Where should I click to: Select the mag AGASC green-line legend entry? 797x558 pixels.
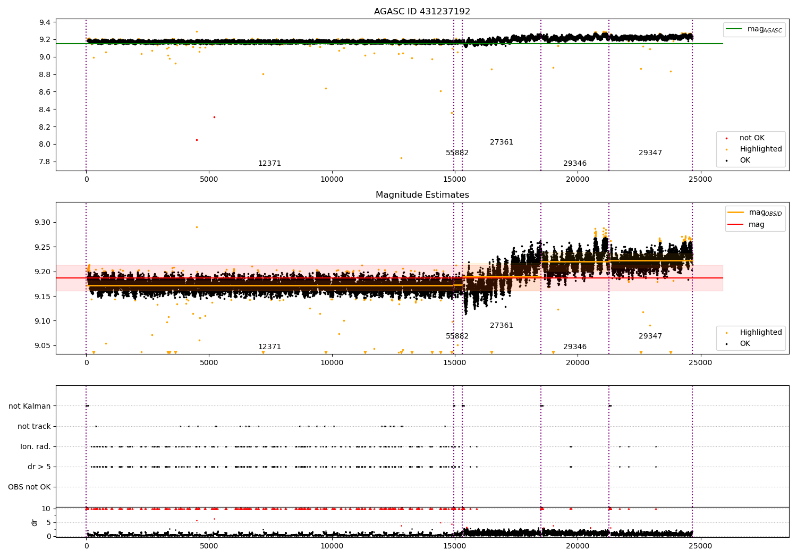coord(754,29)
